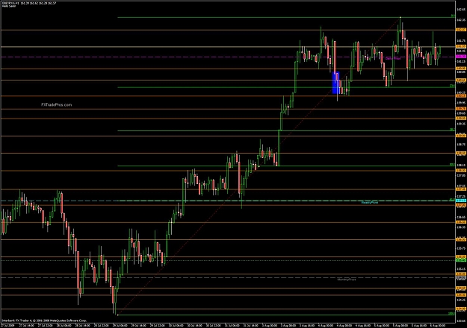Click the 38.2 Fibonacci level label
467x328 pixels.
[452, 129]
